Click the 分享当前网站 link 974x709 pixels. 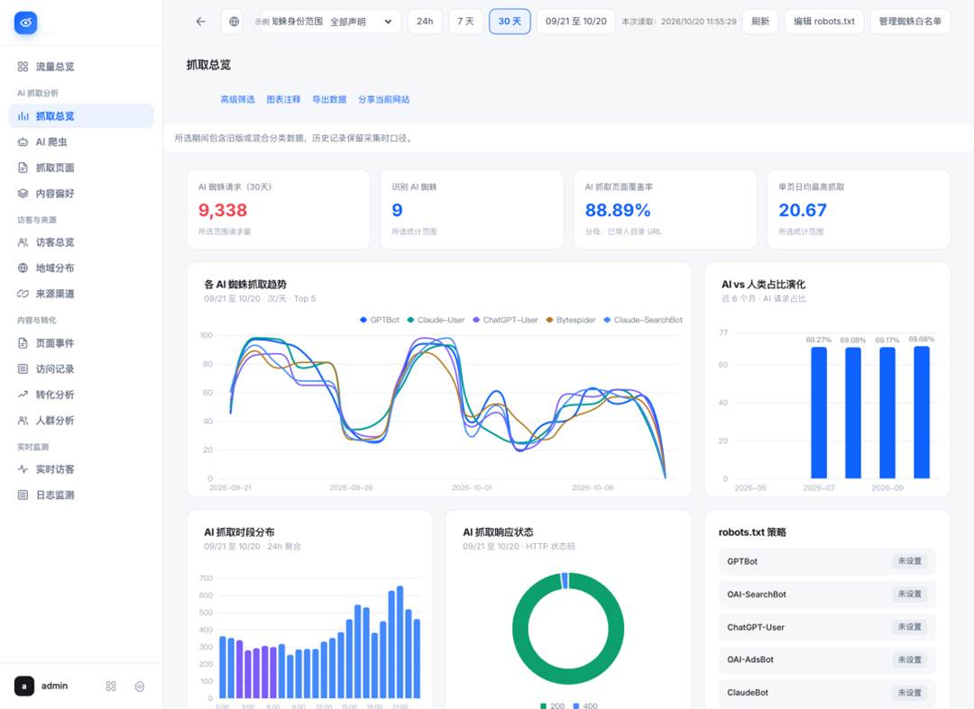coord(384,99)
